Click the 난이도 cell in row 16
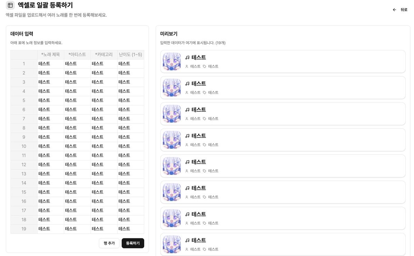 131,201
